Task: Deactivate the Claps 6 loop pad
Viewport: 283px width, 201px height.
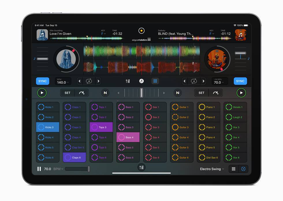Action: coord(75,157)
